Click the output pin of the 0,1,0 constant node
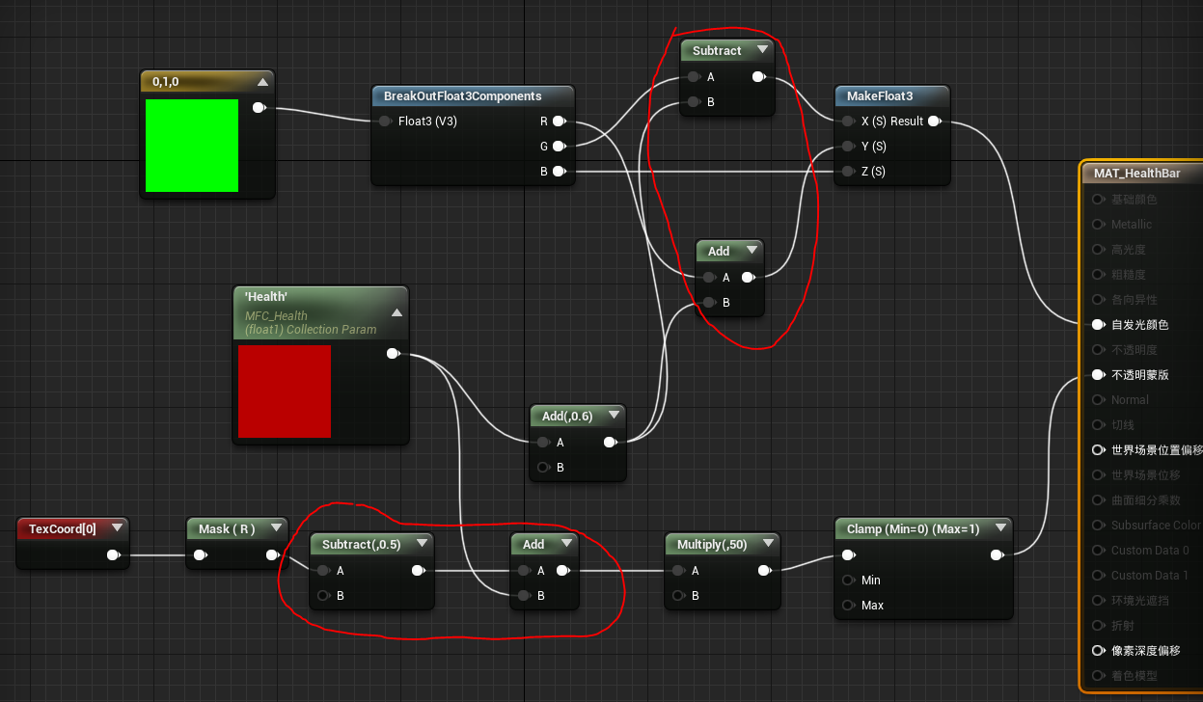1203x702 pixels. click(x=259, y=108)
